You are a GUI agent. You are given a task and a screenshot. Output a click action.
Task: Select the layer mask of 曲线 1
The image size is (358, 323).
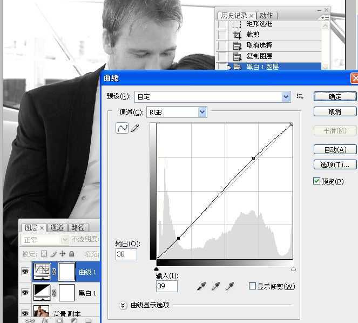pyautogui.click(x=66, y=272)
